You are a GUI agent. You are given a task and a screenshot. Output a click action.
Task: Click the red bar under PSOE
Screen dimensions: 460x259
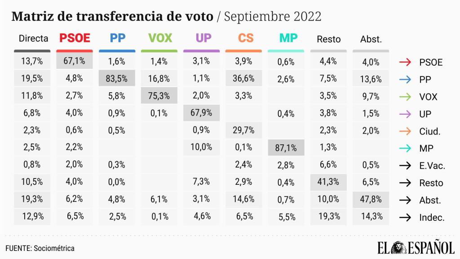point(75,51)
